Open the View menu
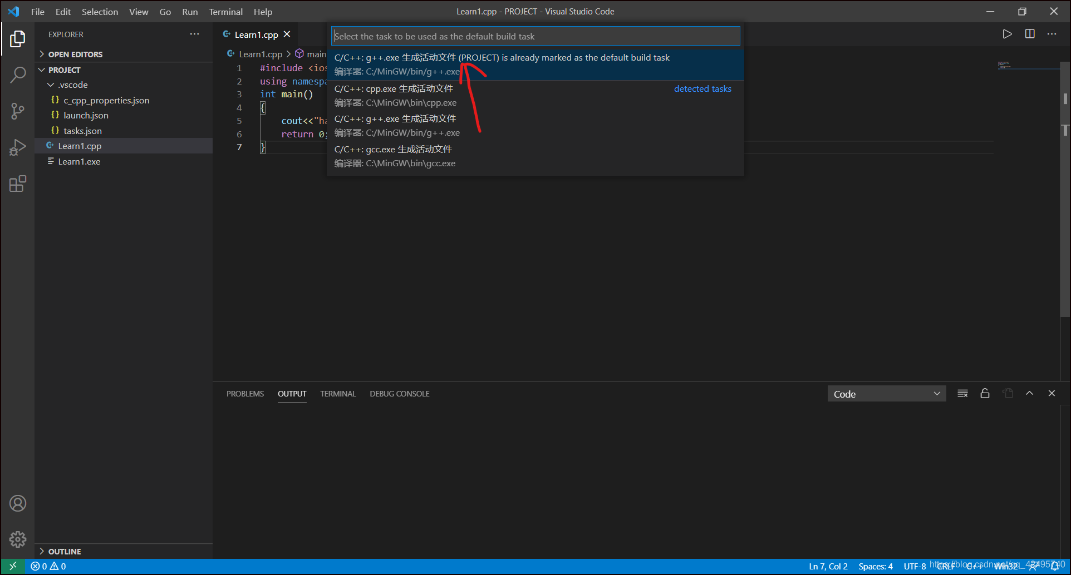The image size is (1071, 575). click(139, 12)
